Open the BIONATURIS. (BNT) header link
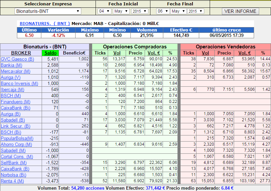This screenshot has width=271, height=191. tap(45, 24)
